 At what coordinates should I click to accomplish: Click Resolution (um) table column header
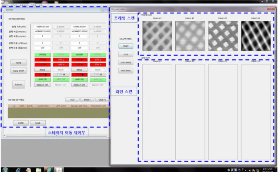tap(98, 106)
